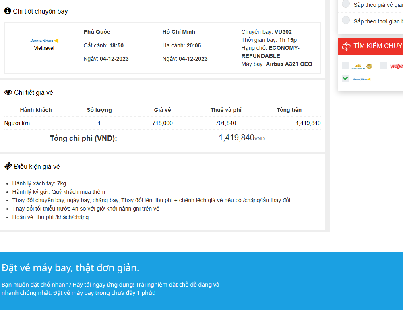
Task: Click the Đặt vé máy bay banner headline
Action: pyautogui.click(x=70, y=267)
